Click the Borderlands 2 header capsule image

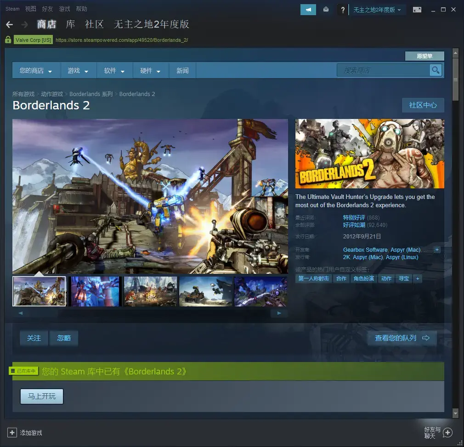[x=370, y=153]
